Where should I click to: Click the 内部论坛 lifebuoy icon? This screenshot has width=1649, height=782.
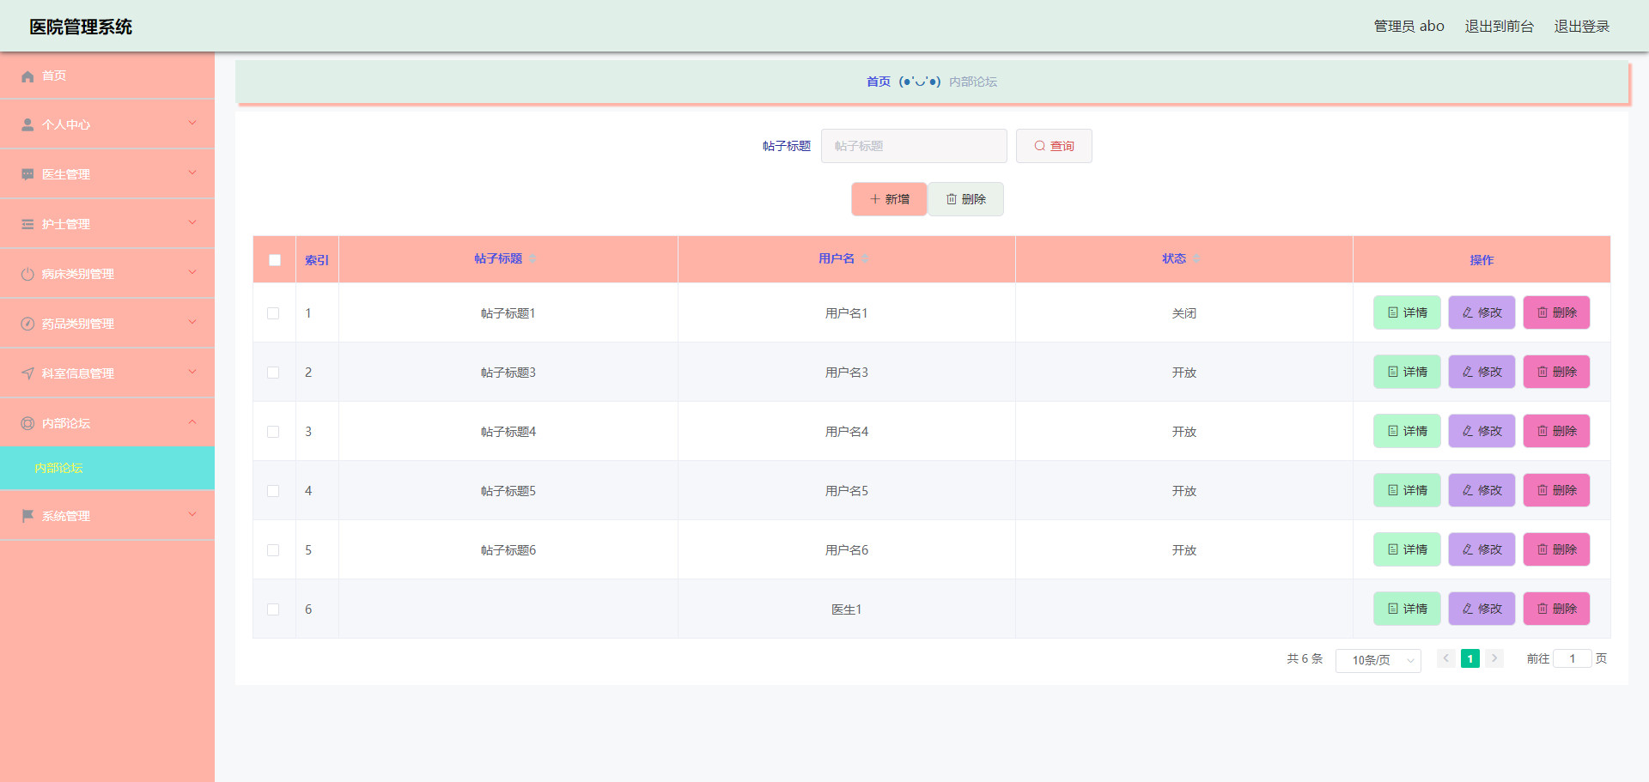click(27, 423)
